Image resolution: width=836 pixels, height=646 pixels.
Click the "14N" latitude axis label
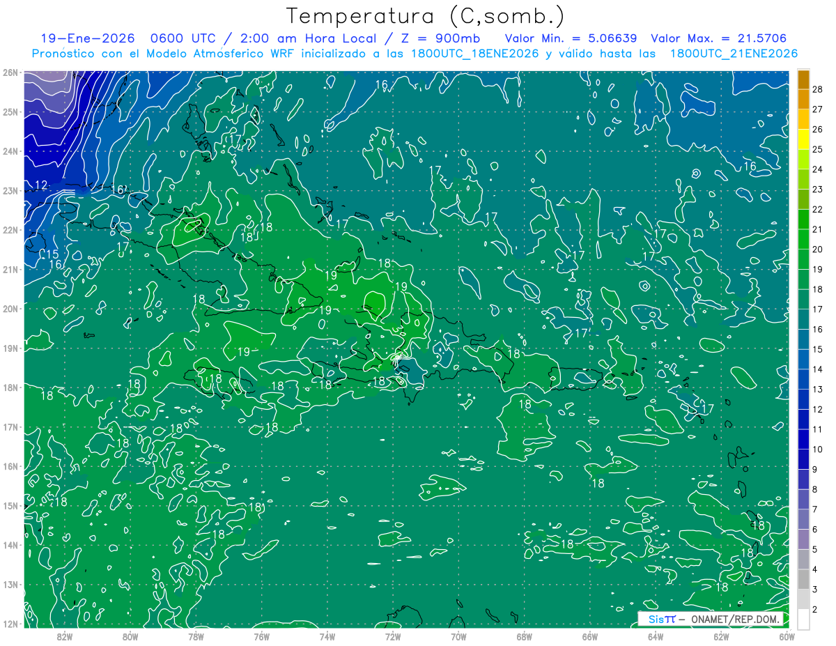pyautogui.click(x=10, y=545)
